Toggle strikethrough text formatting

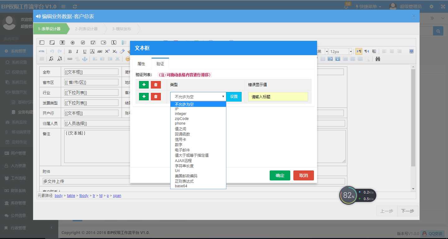[100, 51]
